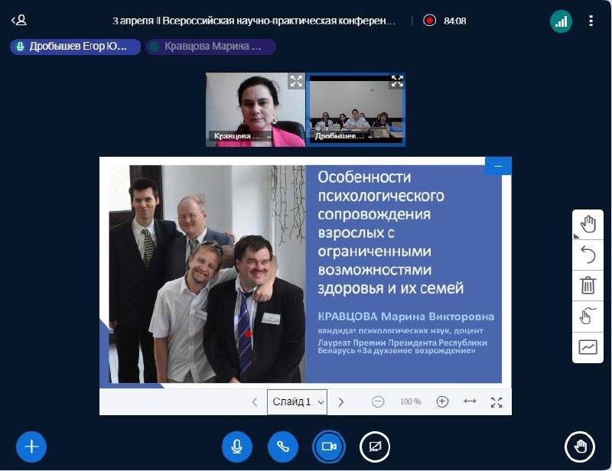Select the Дробышев Егор talker chip

coord(75,47)
